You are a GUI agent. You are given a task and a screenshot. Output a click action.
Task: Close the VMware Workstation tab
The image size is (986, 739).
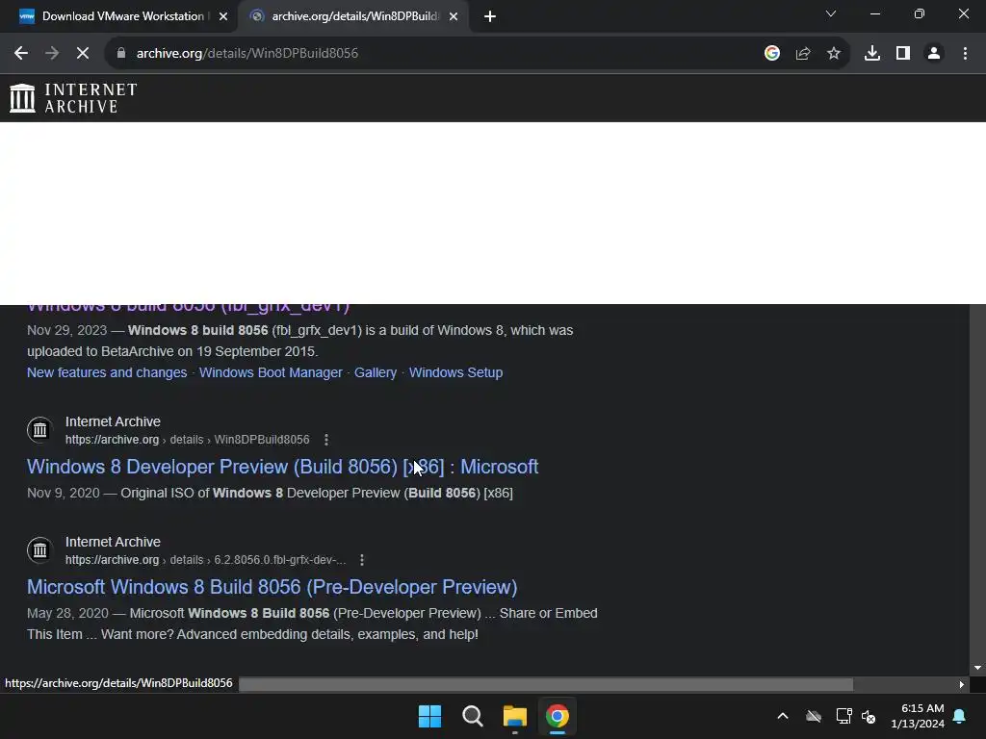(x=223, y=17)
